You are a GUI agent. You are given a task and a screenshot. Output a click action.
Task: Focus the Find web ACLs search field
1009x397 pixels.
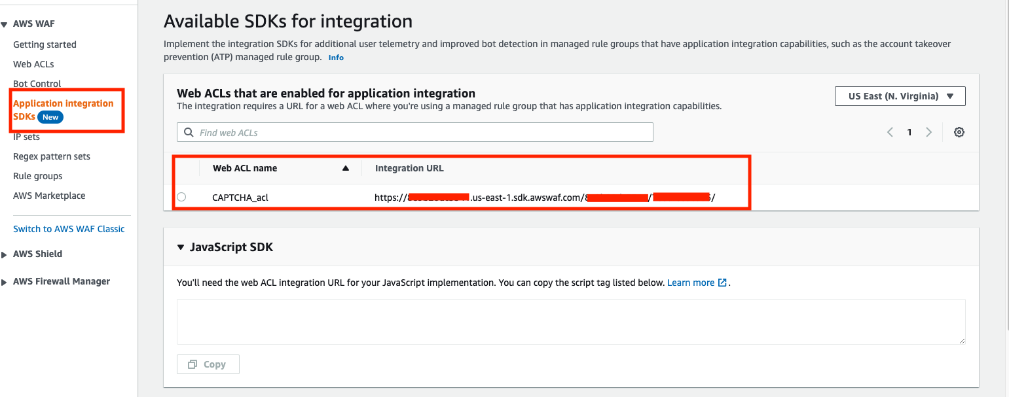[415, 132]
